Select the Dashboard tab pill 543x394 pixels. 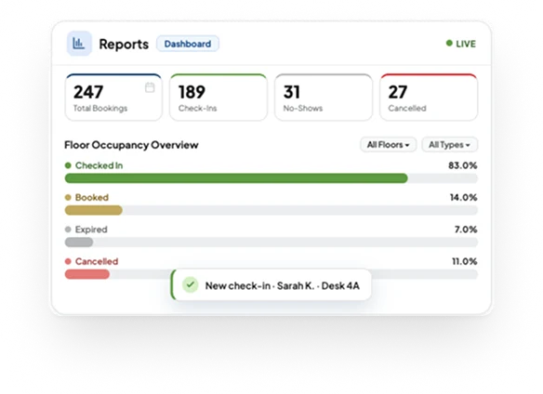(187, 44)
